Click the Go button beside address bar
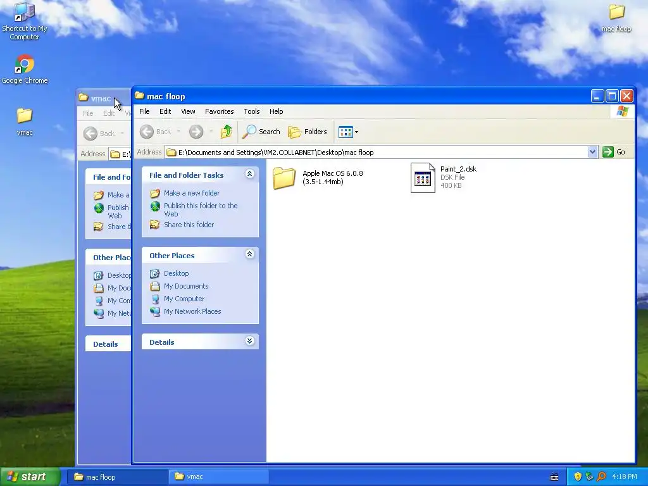648x486 pixels. tap(614, 152)
